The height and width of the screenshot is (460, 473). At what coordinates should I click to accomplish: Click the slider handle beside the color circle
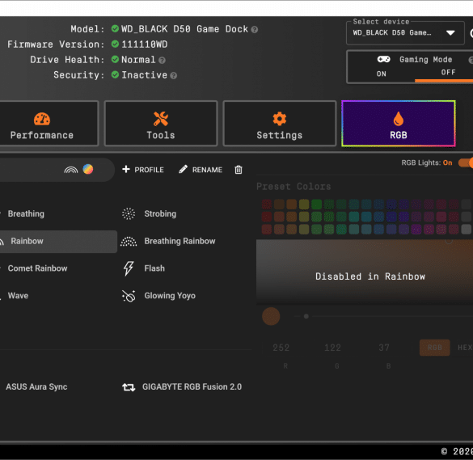[x=306, y=316]
